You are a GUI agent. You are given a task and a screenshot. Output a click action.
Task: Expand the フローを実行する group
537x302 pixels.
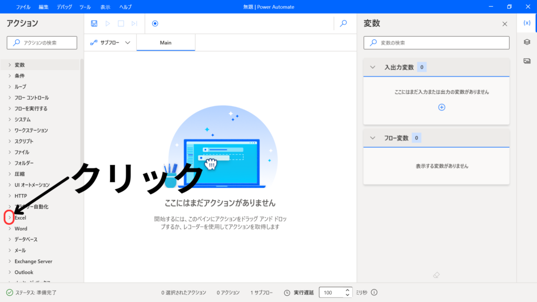pos(9,109)
